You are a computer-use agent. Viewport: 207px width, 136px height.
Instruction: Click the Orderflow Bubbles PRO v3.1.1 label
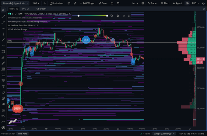click(23, 25)
